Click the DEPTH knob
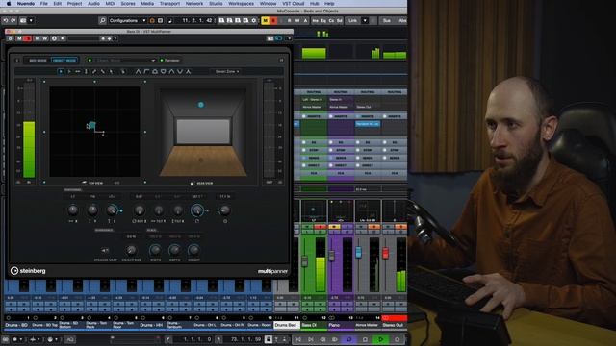The image size is (616, 346). point(174,250)
